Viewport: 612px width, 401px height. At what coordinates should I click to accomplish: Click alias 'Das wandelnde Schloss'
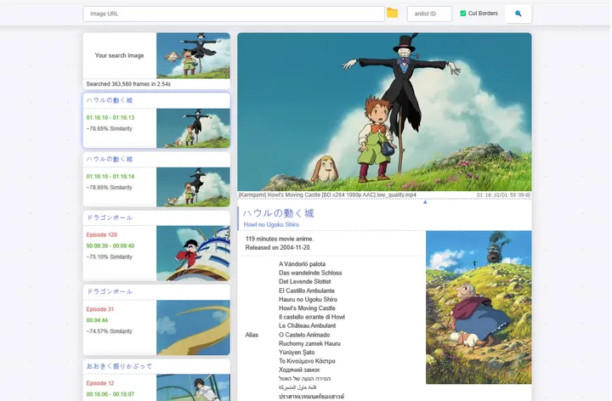tap(310, 273)
